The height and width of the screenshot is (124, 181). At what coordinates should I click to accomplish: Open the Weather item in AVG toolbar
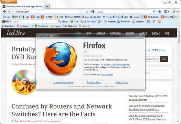coord(110,21)
